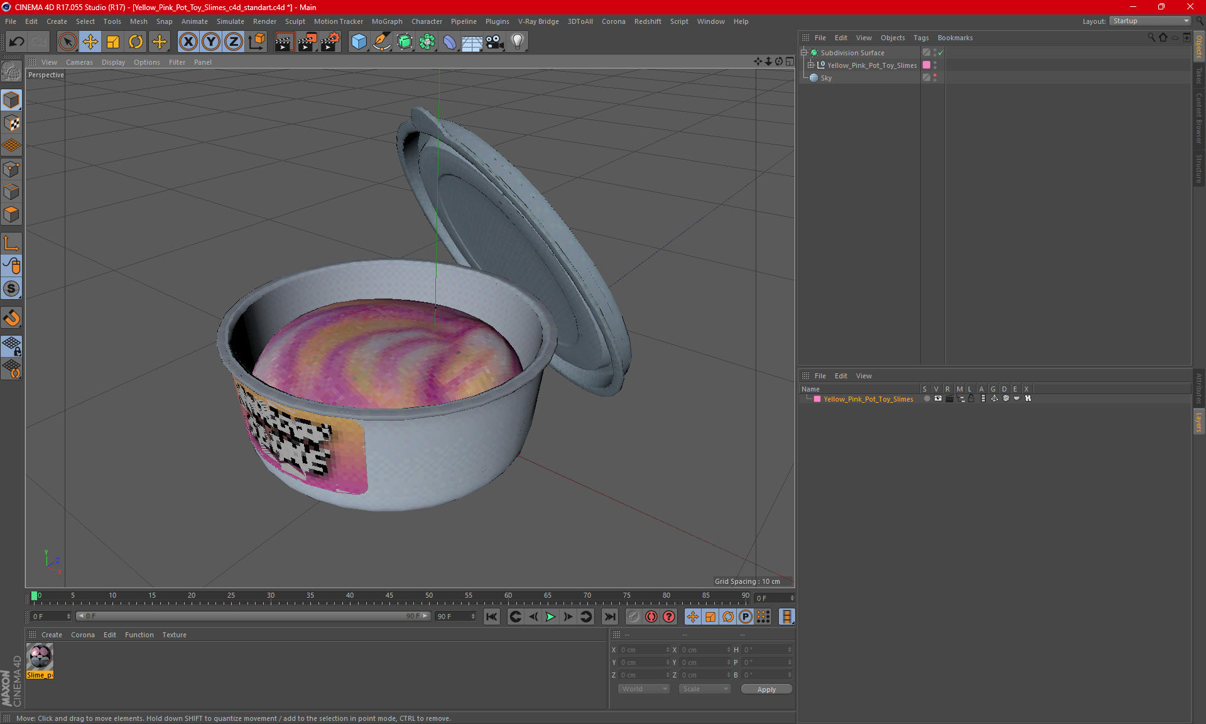Toggle Snap S icon in left palette

[11, 288]
